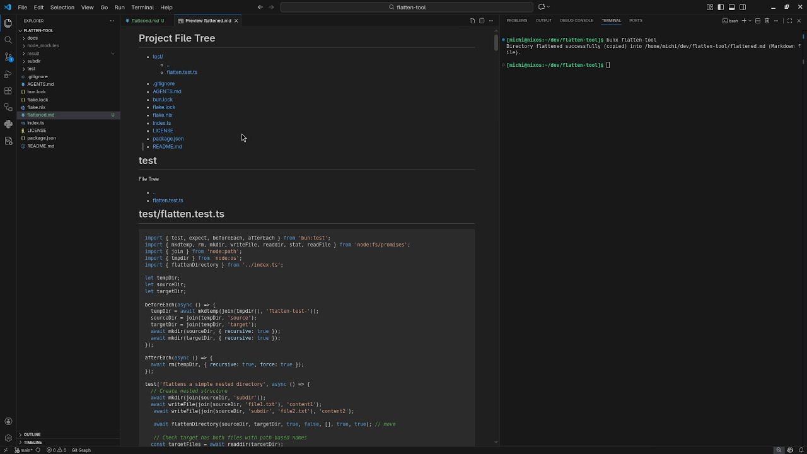807x454 pixels.
Task: Click the Git Graph status bar button
Action: coord(81,450)
